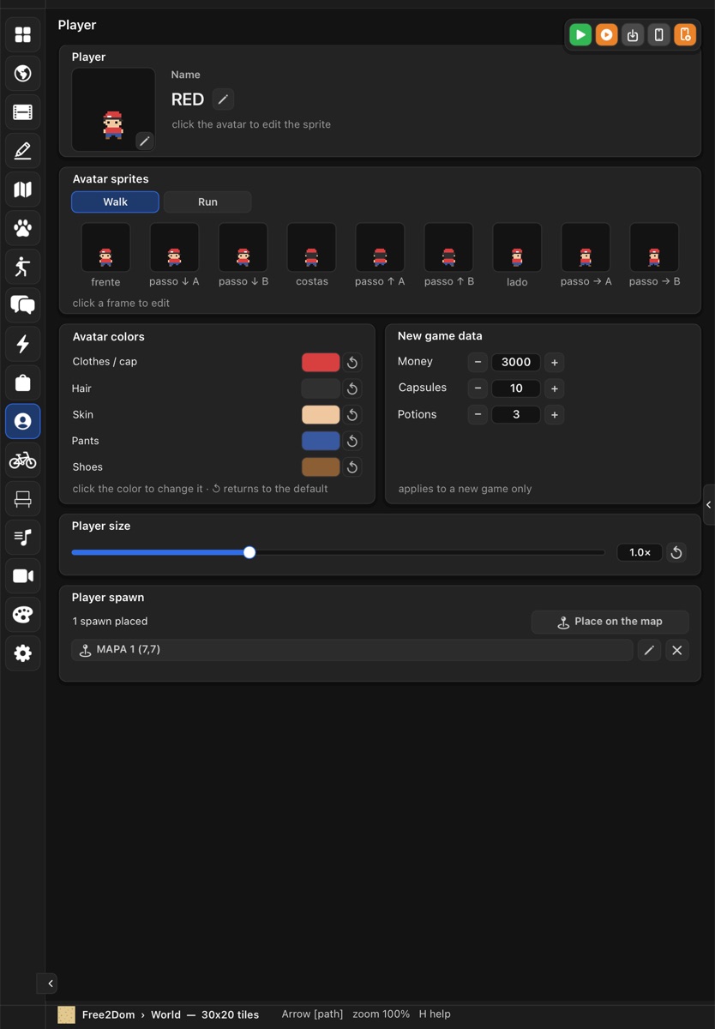This screenshot has width=715, height=1029.
Task: Change the Skin color swatch
Action: [x=321, y=414]
